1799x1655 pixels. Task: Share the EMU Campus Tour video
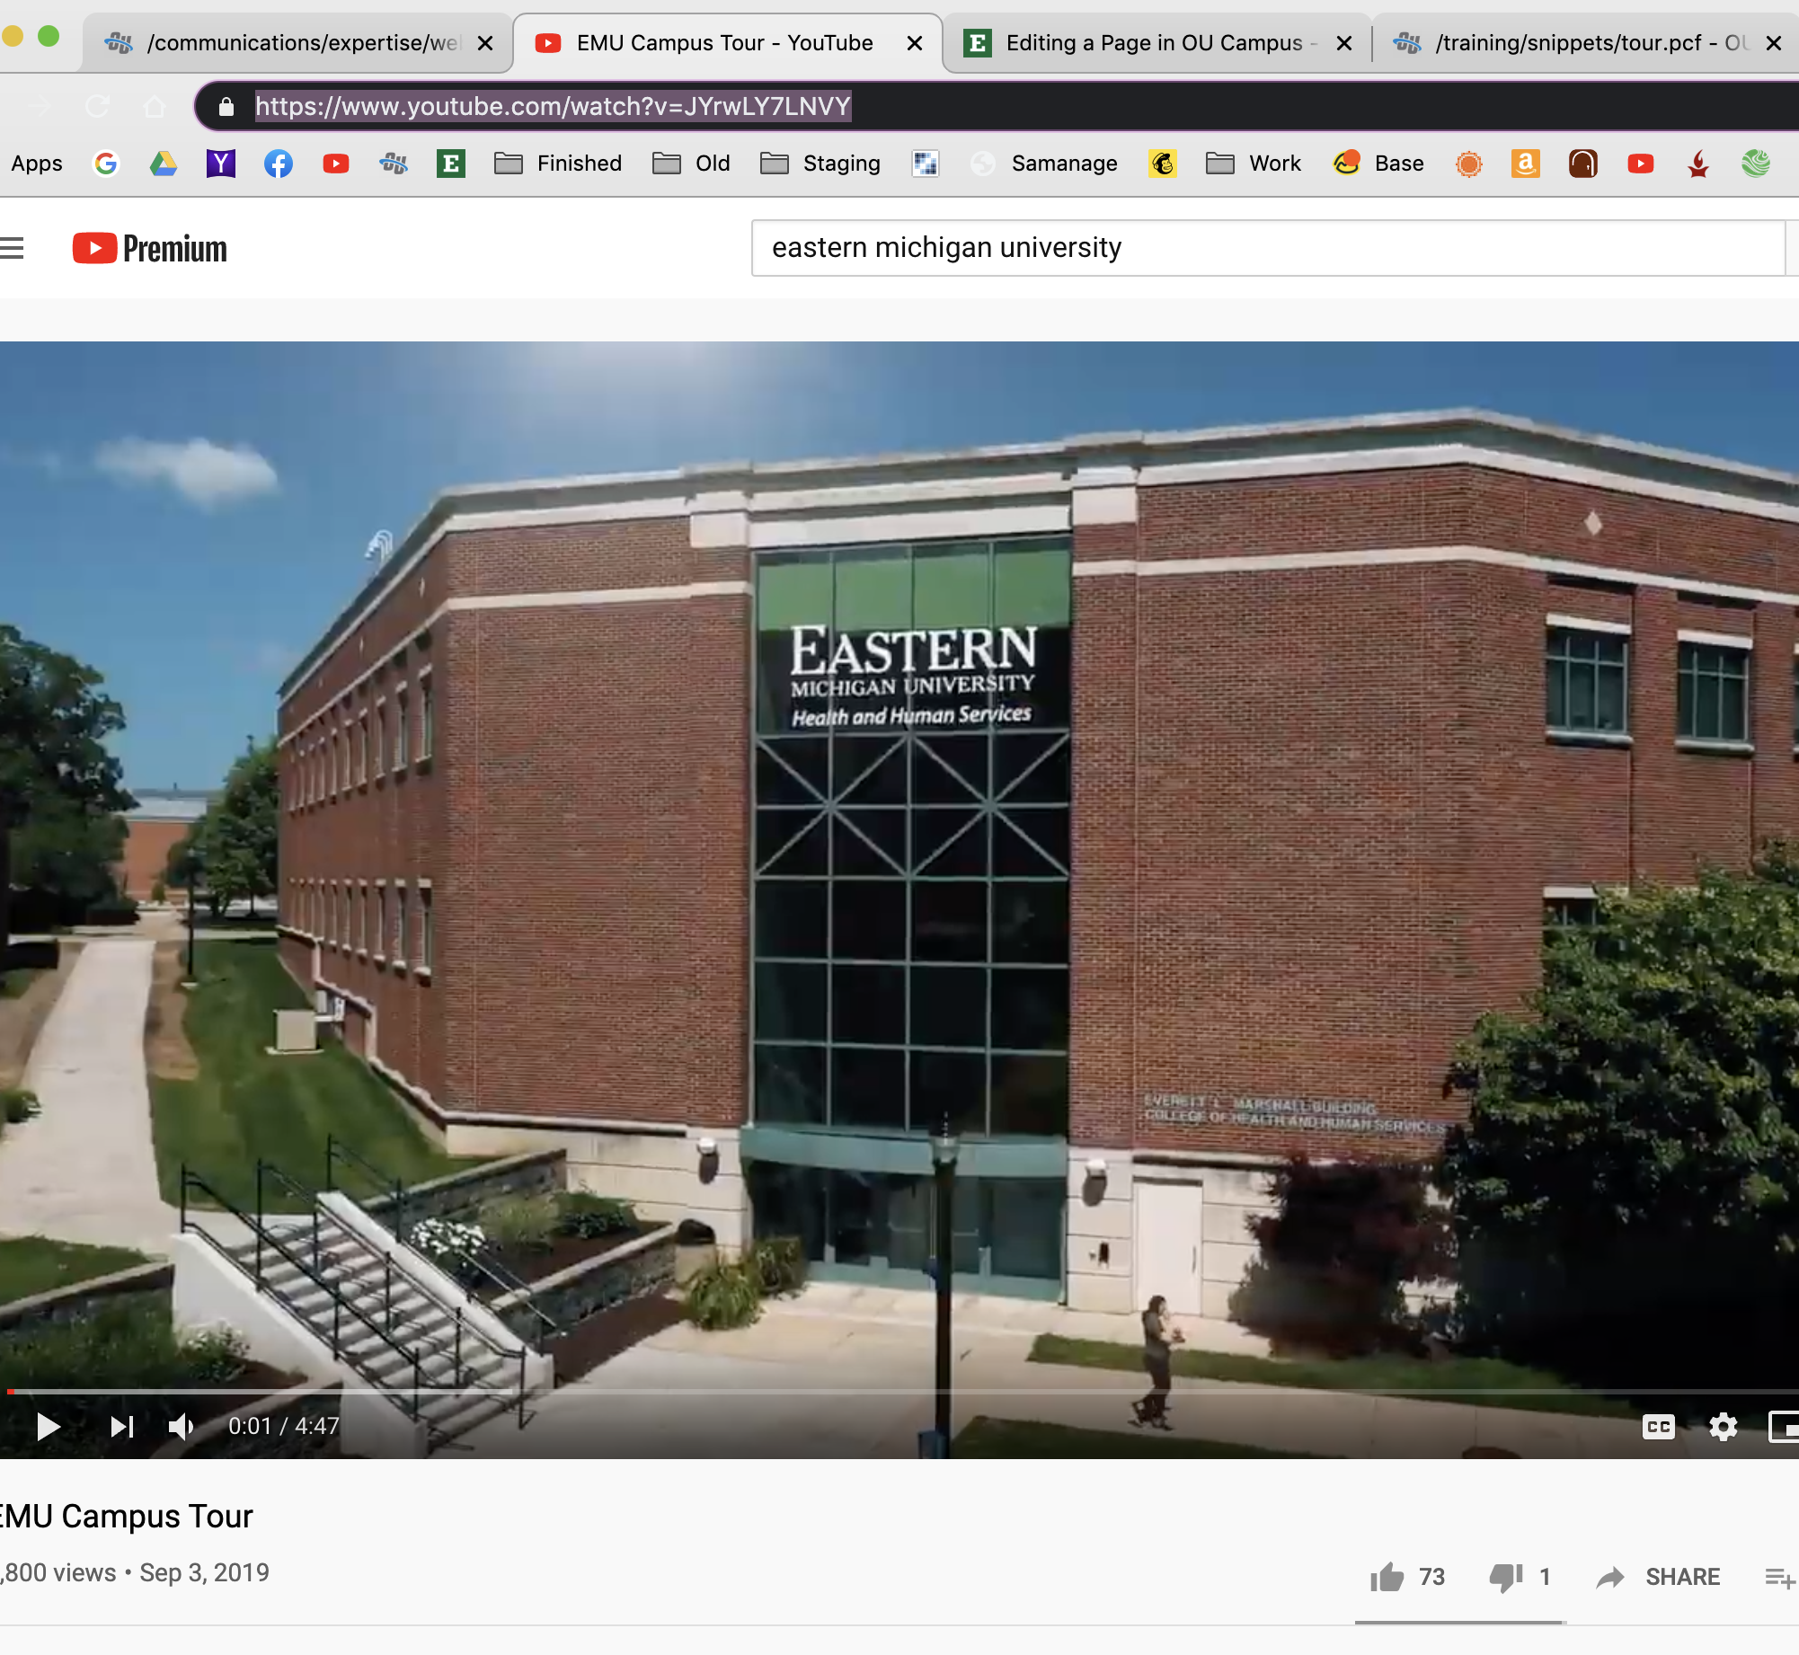1658,1577
